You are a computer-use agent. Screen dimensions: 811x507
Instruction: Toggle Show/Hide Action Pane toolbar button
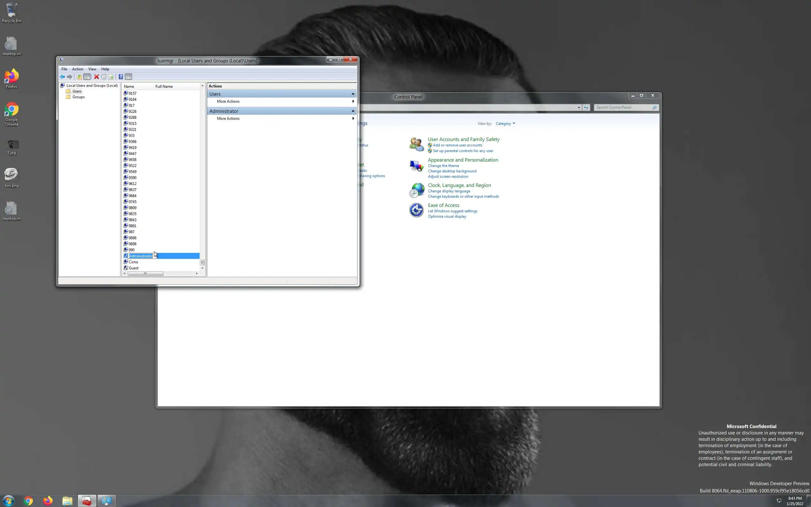128,77
